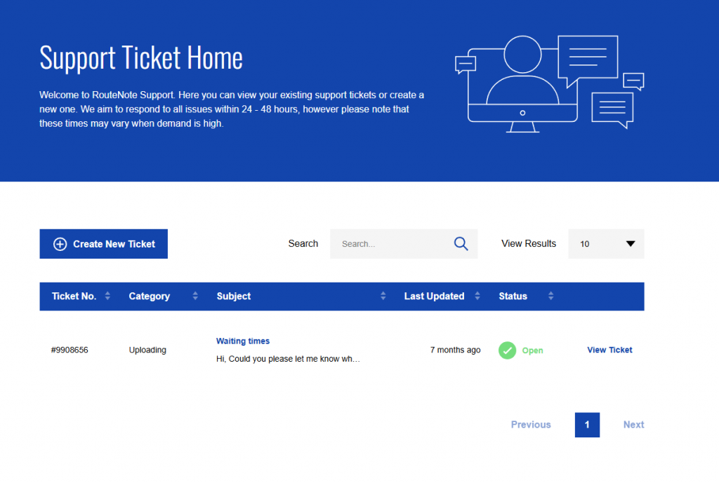Click the dropdown arrow beside 10

pyautogui.click(x=630, y=244)
